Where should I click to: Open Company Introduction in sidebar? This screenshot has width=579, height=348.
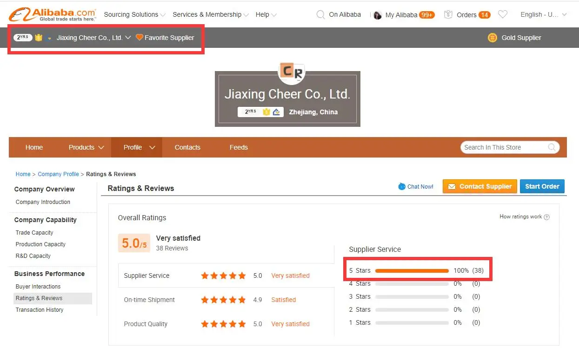tap(43, 202)
